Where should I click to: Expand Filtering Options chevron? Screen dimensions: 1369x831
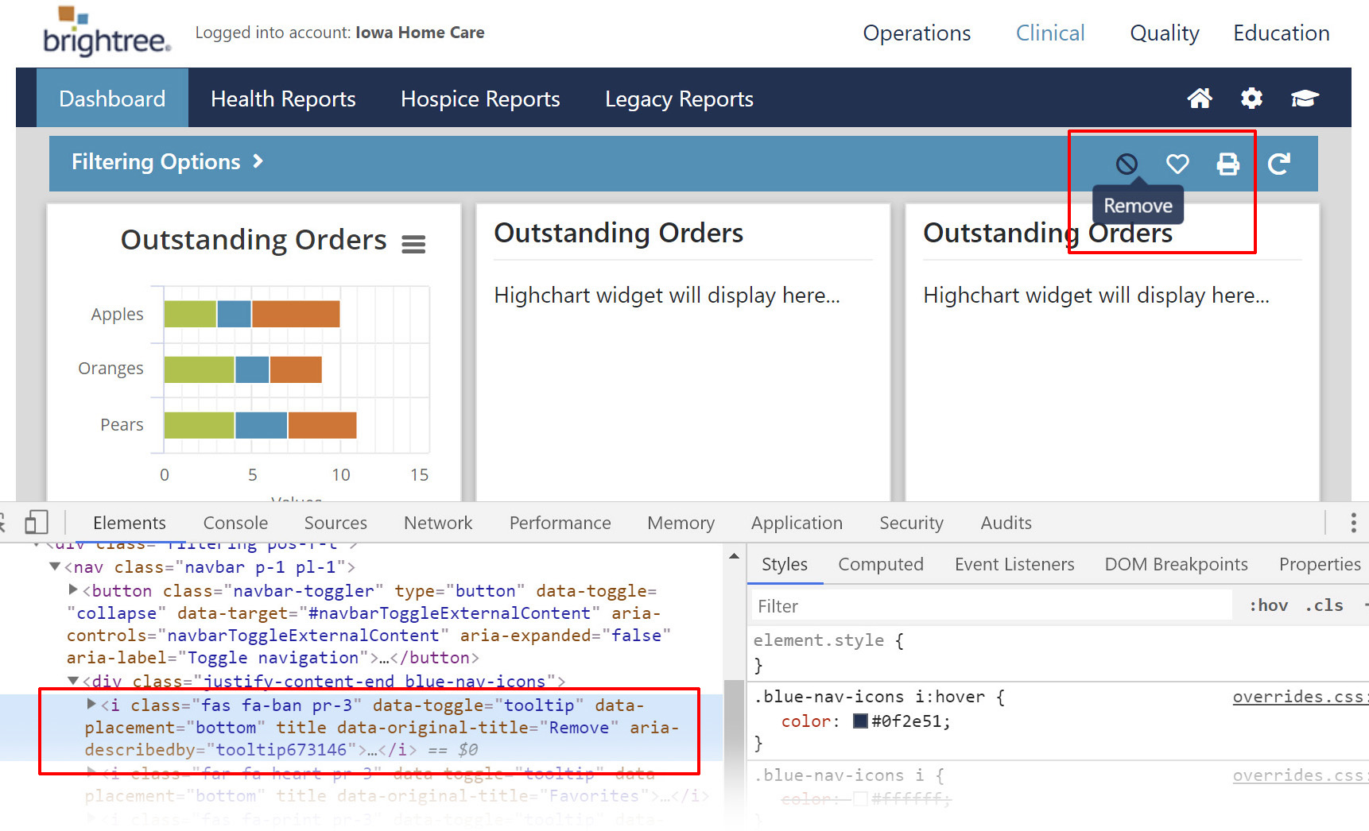[258, 161]
